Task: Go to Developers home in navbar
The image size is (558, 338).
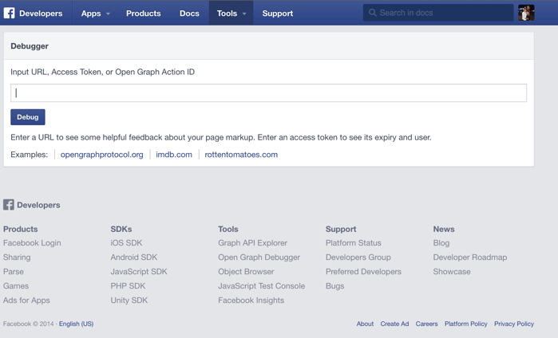Action: [41, 13]
